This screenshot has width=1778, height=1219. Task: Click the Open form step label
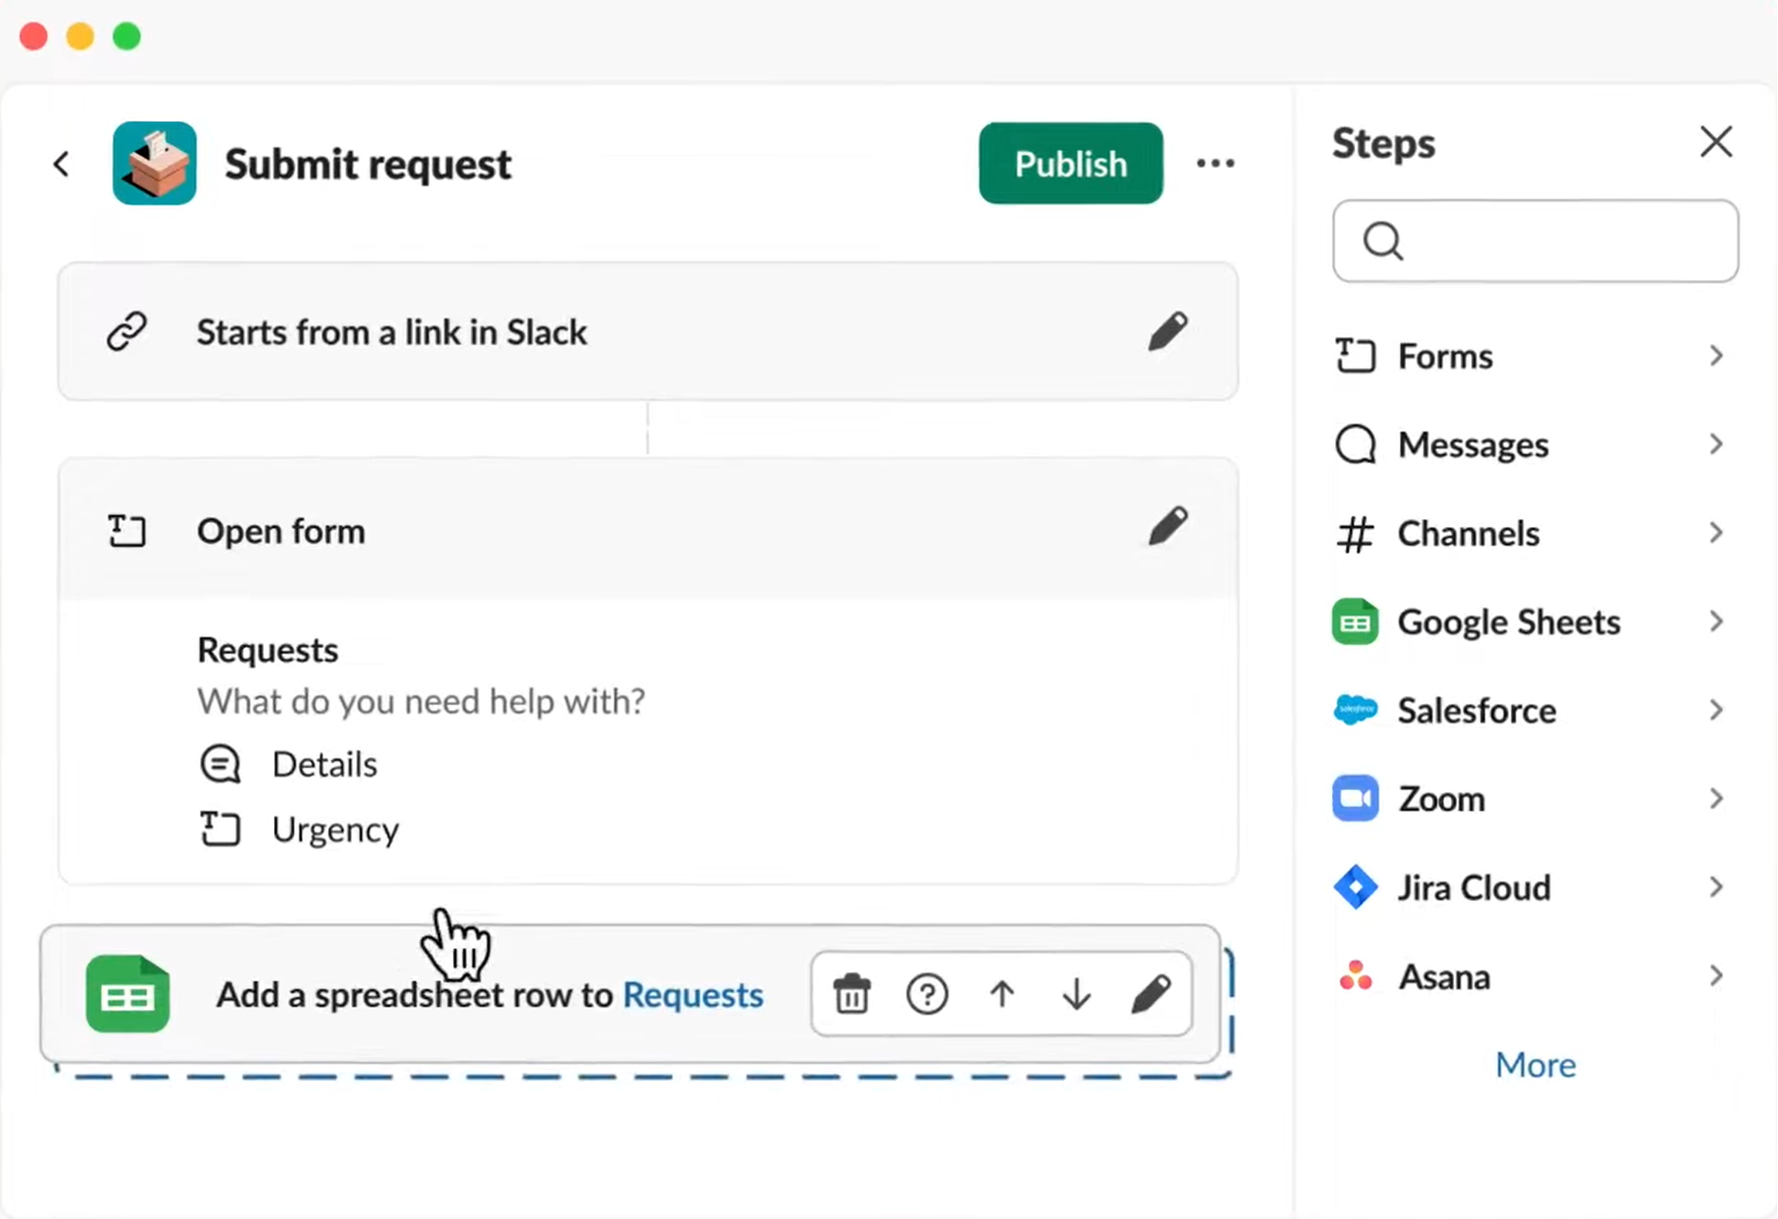coord(281,532)
